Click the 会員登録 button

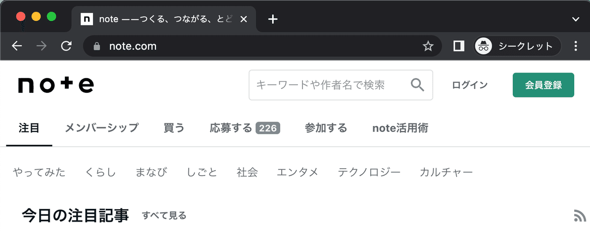click(543, 85)
